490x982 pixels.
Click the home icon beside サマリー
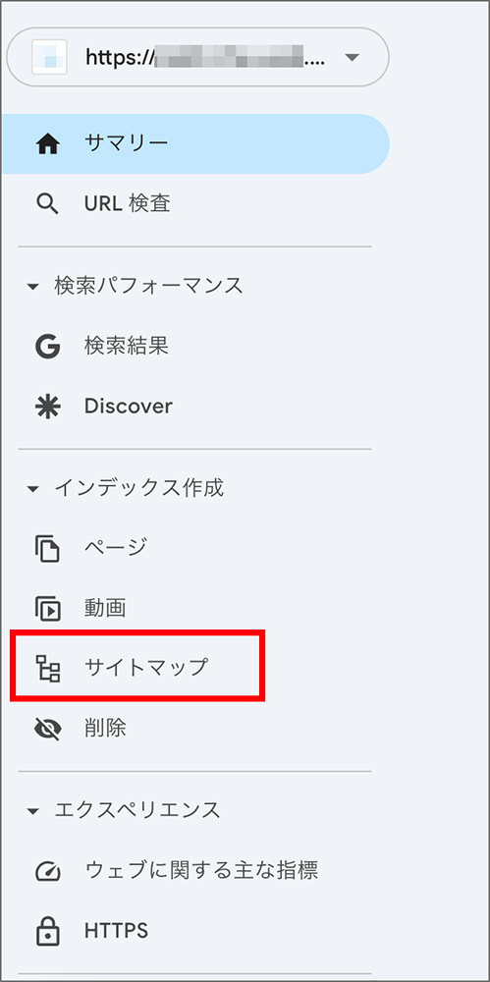pos(48,144)
